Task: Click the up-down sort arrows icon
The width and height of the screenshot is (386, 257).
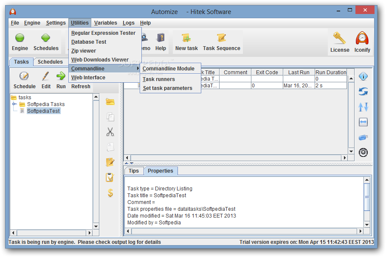Action: click(x=363, y=107)
